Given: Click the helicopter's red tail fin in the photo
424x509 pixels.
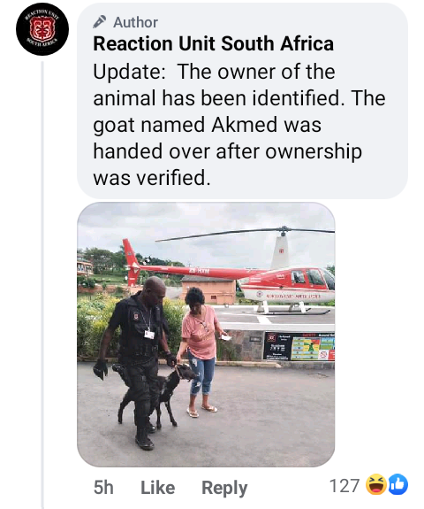Looking at the screenshot, I should [x=131, y=262].
